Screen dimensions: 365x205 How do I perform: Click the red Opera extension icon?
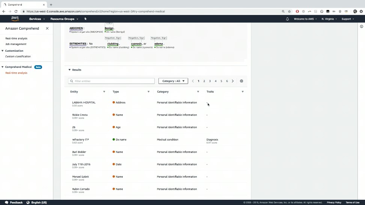pos(297,11)
